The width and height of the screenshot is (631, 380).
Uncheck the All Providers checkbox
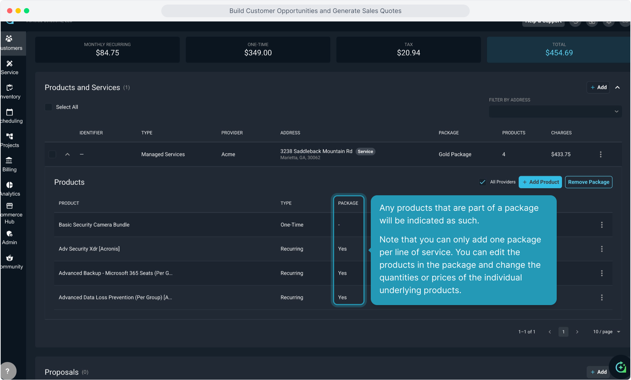[482, 182]
